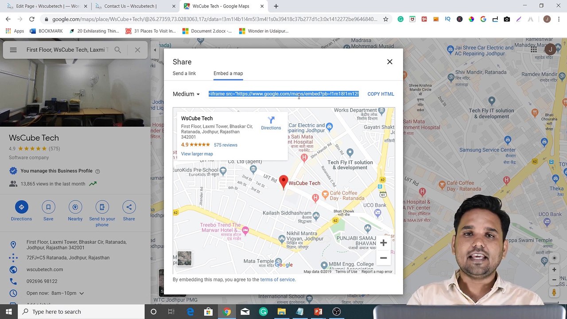Click the Maps search input field

pos(67,50)
